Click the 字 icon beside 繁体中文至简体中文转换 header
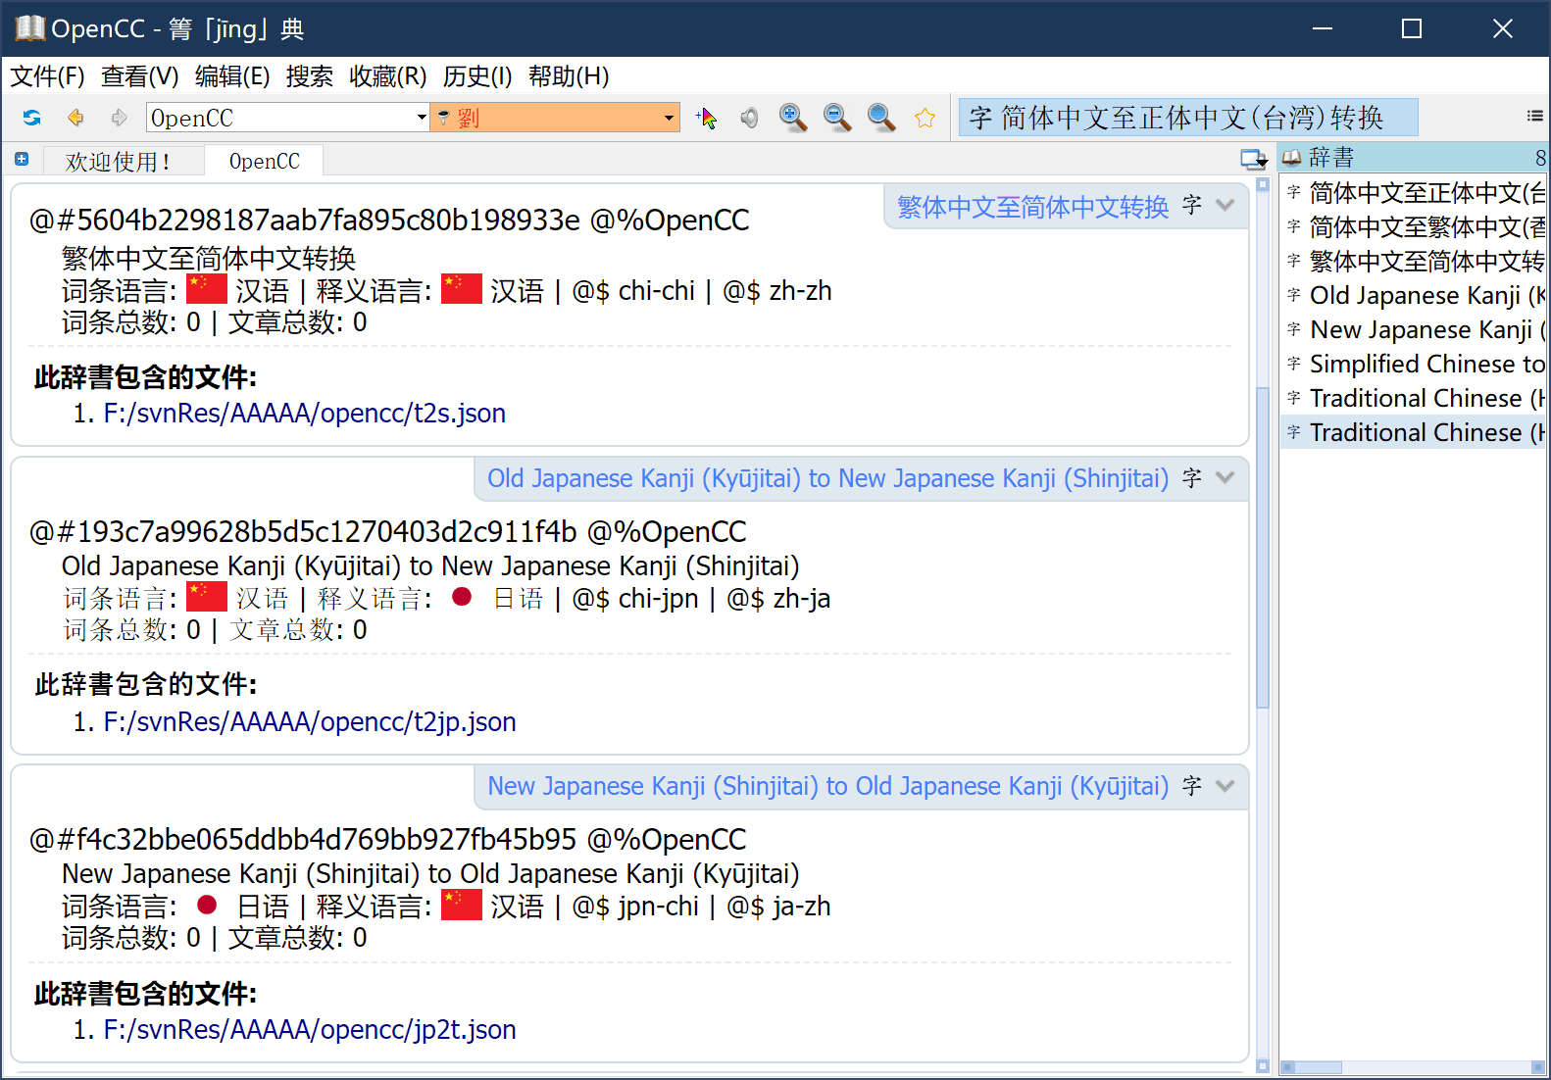 (1192, 205)
